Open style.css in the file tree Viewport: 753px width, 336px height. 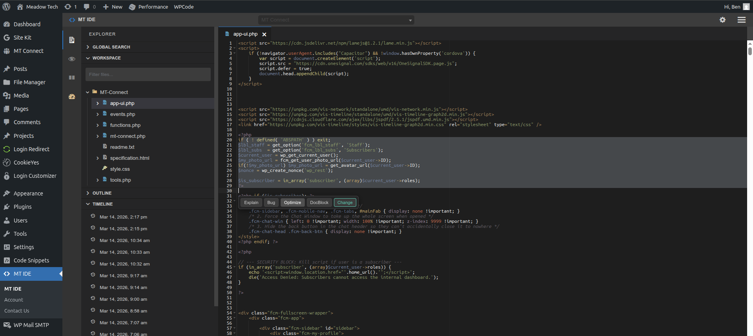120,169
